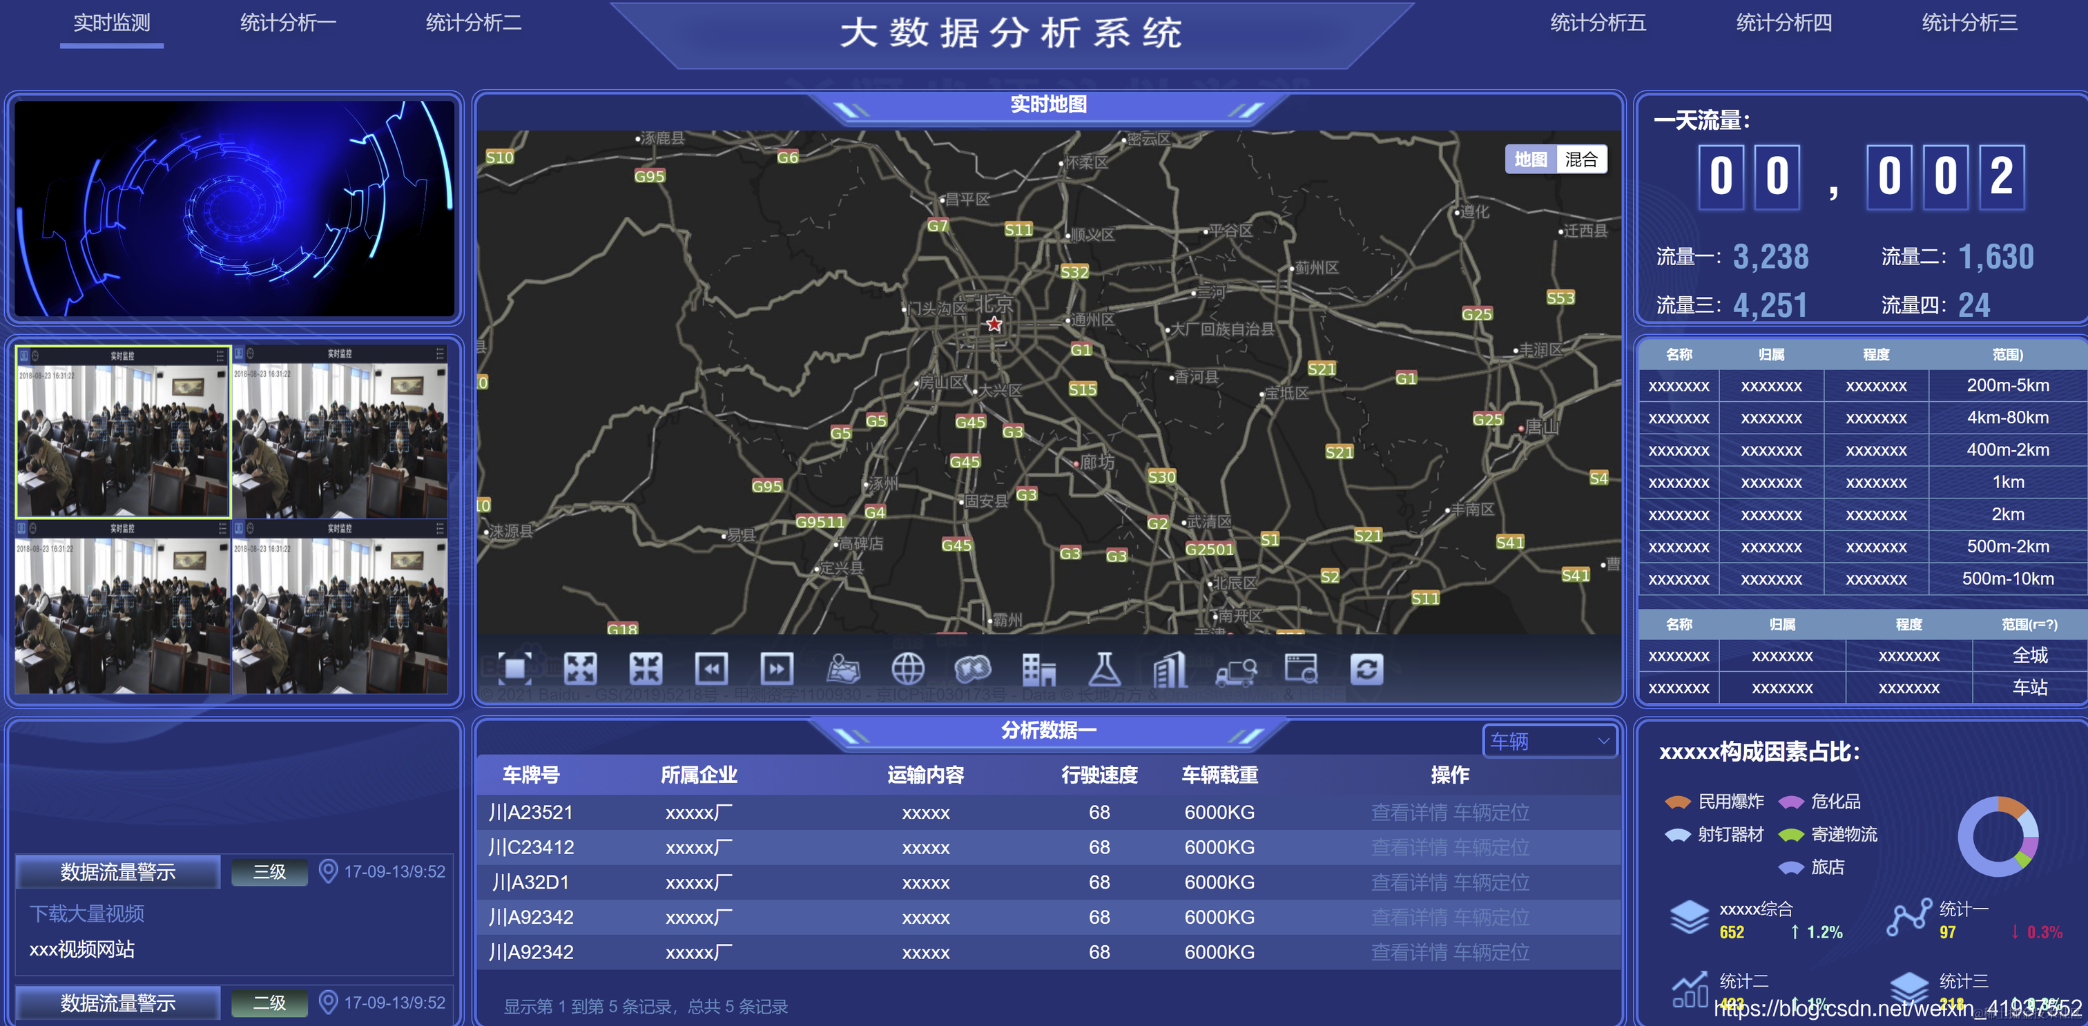This screenshot has height=1026, width=2088.
Task: Switch map to 地图 map mode
Action: (1530, 159)
